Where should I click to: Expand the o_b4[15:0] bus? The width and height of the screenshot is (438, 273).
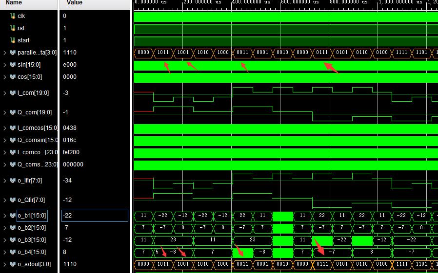(4, 252)
